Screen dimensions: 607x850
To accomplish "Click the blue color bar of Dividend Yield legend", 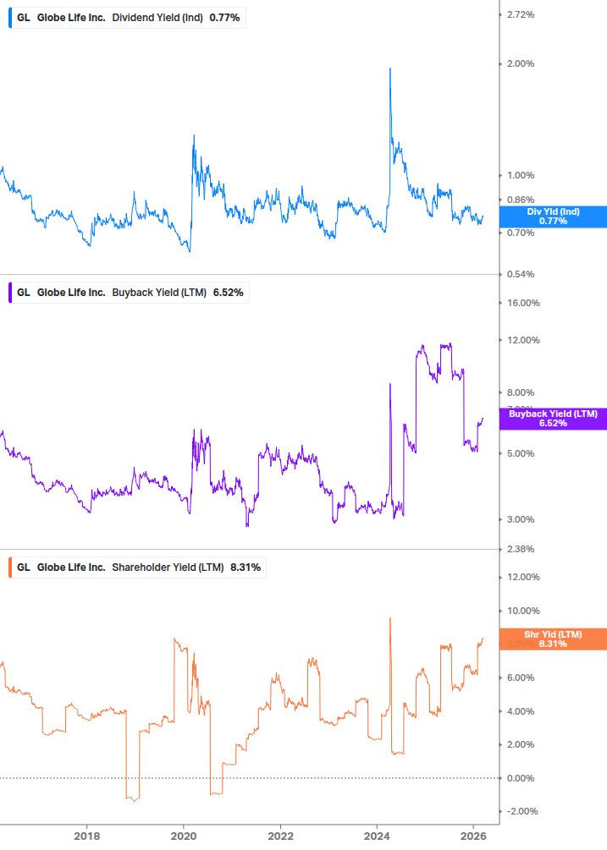I will [x=10, y=18].
